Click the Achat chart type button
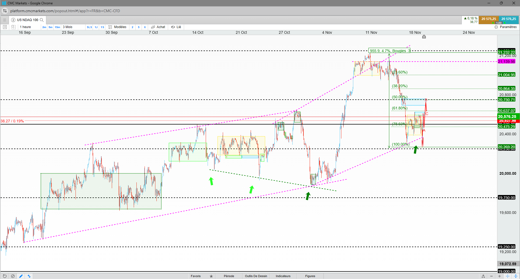This screenshot has width=520, height=279. [x=158, y=27]
